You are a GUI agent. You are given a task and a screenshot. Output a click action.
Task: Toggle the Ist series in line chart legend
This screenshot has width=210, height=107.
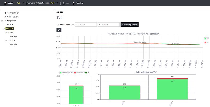click(x=206, y=42)
